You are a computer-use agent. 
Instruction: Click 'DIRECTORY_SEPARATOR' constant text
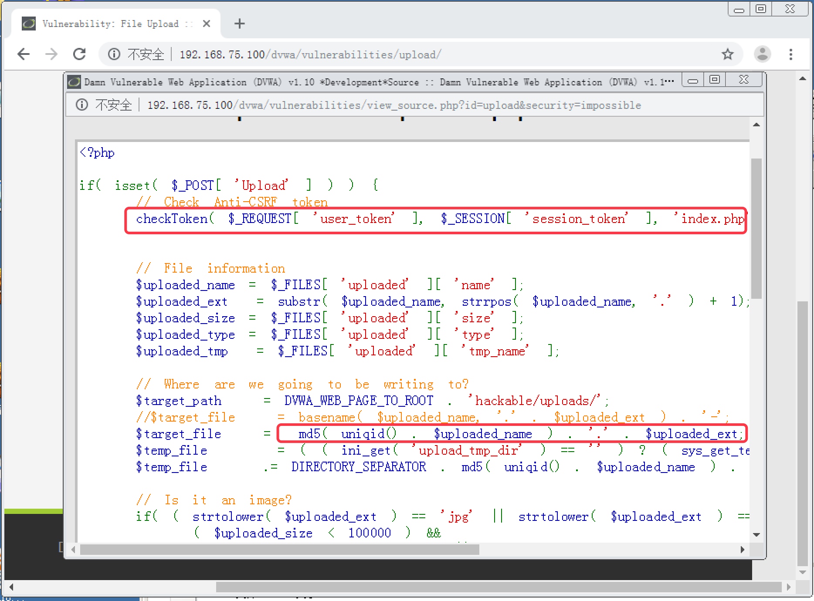click(359, 467)
